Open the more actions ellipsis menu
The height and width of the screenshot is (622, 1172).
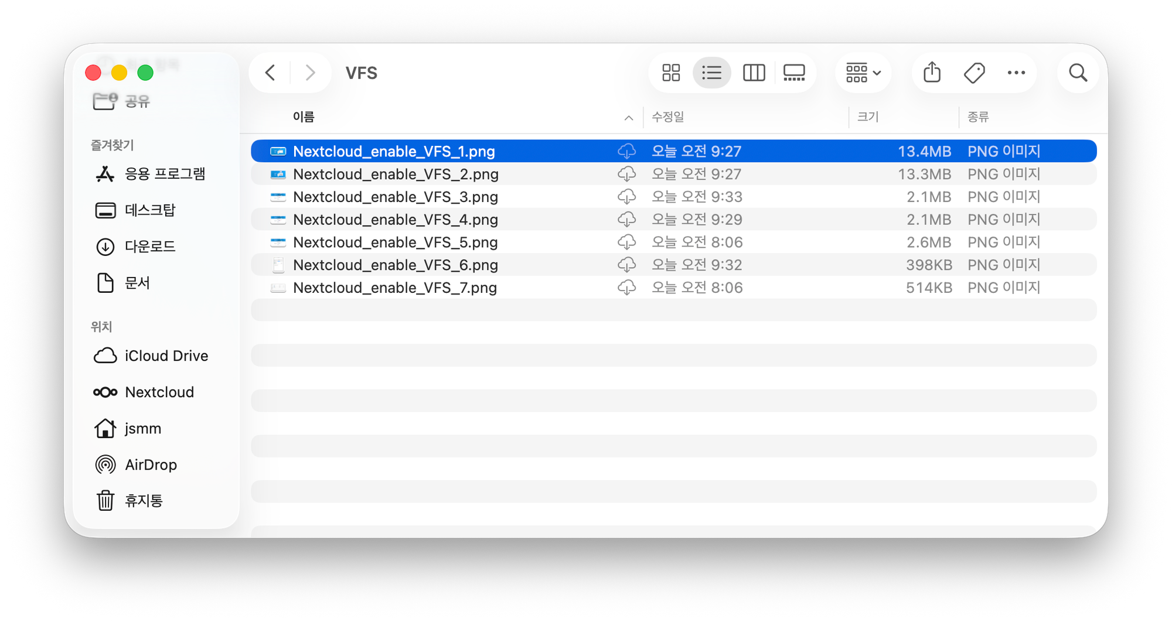(x=1016, y=73)
